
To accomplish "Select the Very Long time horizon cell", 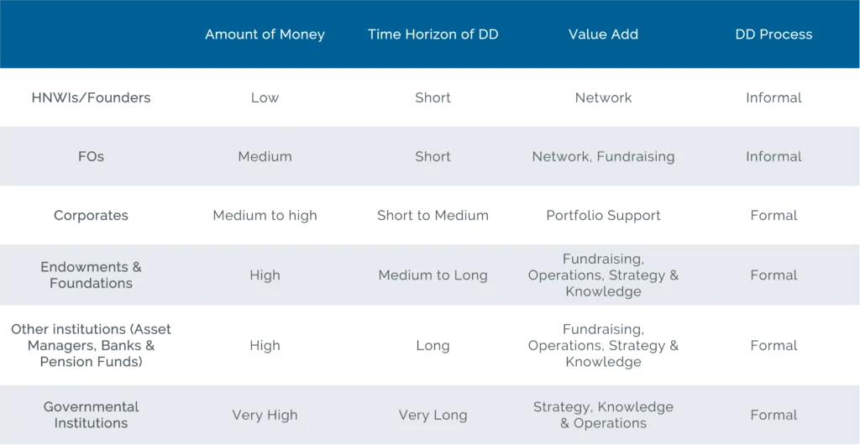I will [x=433, y=416].
